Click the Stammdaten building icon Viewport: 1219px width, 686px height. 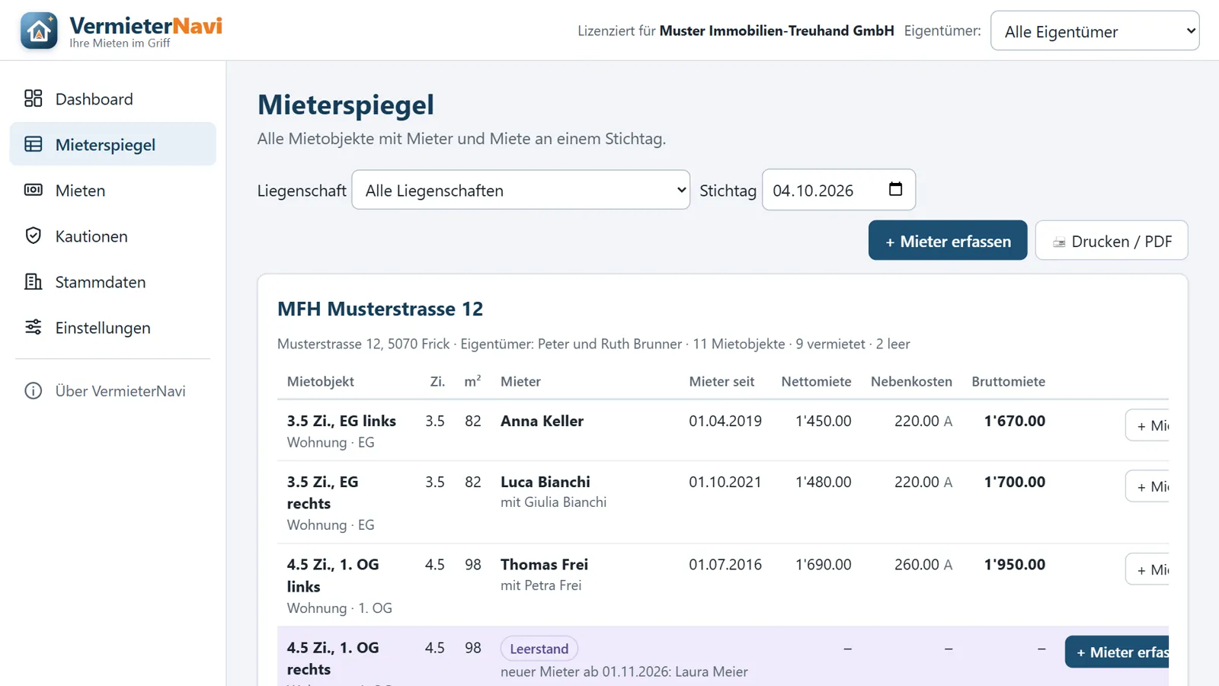33,281
